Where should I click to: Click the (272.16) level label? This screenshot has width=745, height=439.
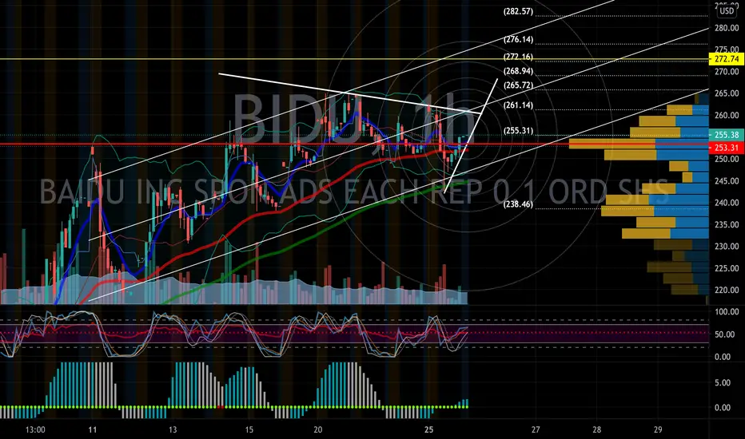[518, 57]
